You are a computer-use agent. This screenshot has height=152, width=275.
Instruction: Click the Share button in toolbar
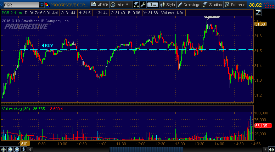[99, 5]
